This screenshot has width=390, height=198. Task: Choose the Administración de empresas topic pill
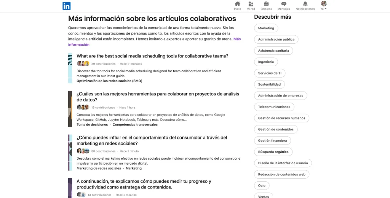click(281, 95)
